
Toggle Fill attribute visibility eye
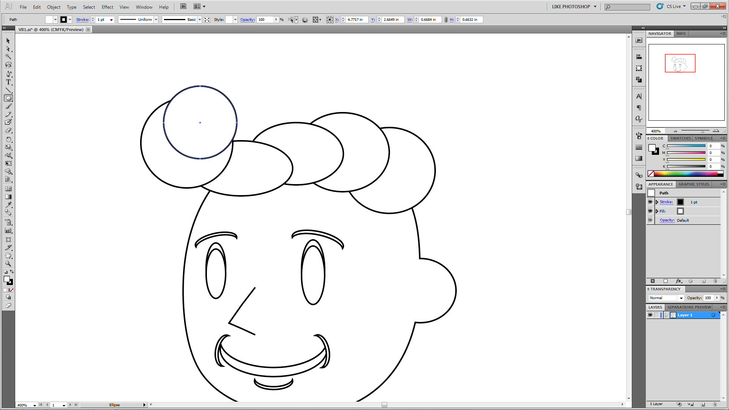[650, 211]
